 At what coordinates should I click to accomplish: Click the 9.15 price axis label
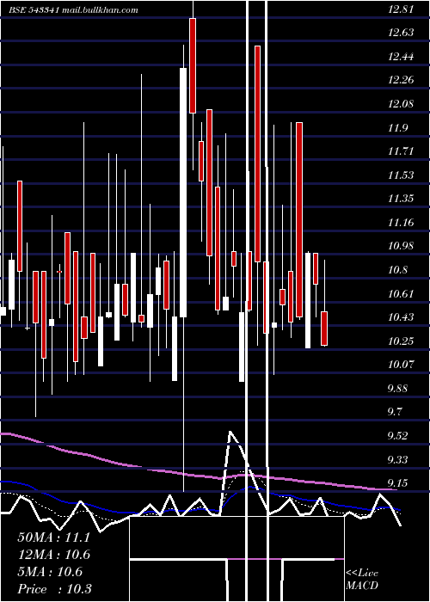(x=397, y=483)
